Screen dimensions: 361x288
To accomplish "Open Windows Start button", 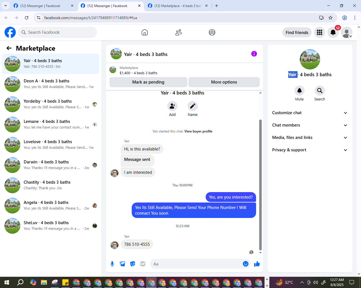I will click(x=7, y=282).
